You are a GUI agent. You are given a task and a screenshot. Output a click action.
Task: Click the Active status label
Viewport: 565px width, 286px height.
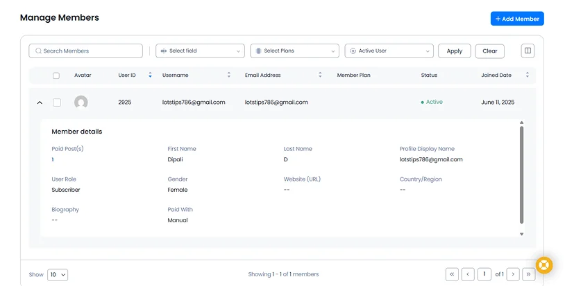[x=432, y=102]
